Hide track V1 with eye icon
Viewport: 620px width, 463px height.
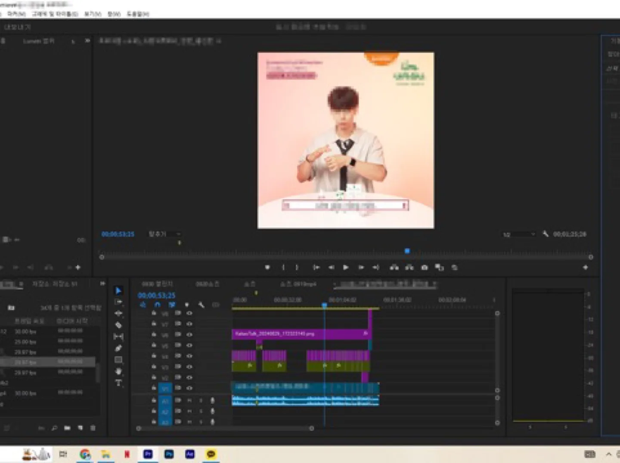[x=189, y=388]
